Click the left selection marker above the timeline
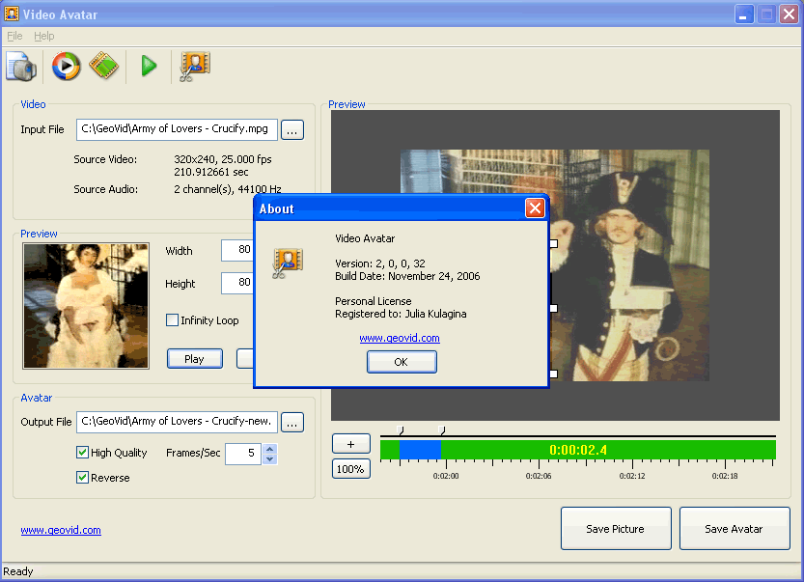804x582 pixels. tap(401, 430)
